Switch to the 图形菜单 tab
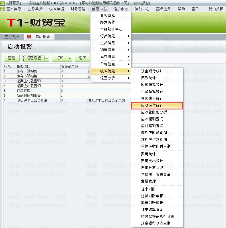 click(12, 37)
